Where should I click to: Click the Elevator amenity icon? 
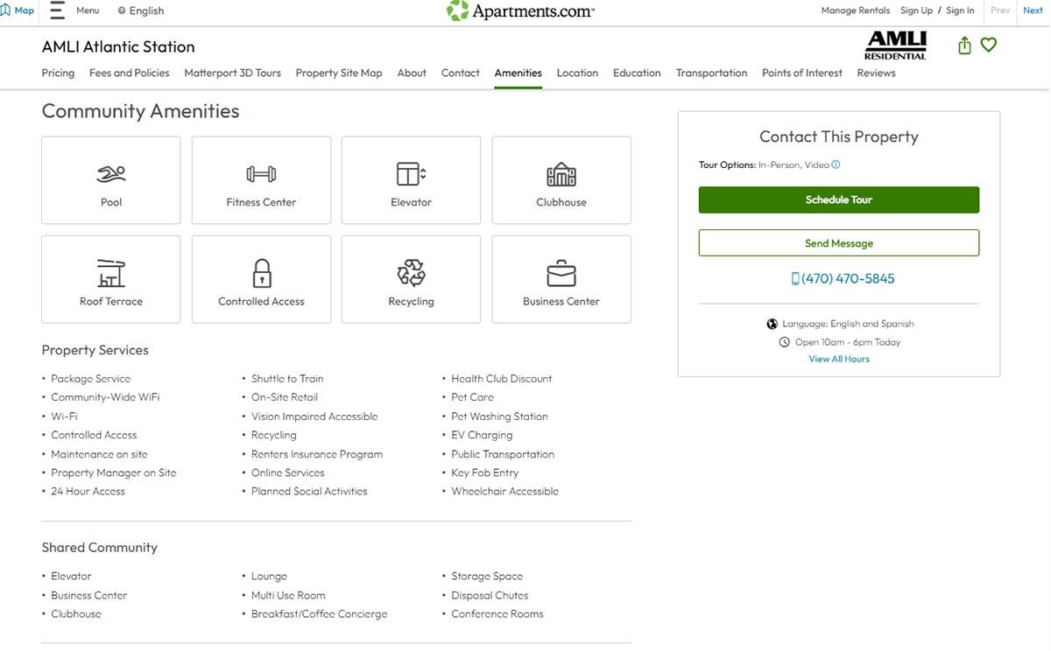[411, 174]
